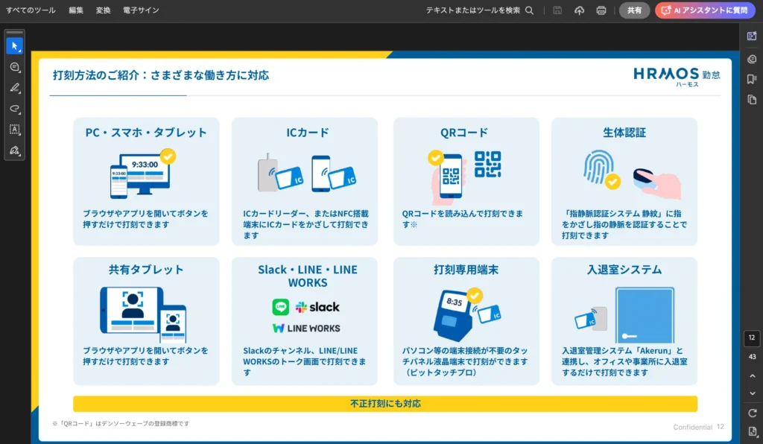The height and width of the screenshot is (444, 763).
Task: Pick the freehand draw loop tool
Action: [x=14, y=109]
